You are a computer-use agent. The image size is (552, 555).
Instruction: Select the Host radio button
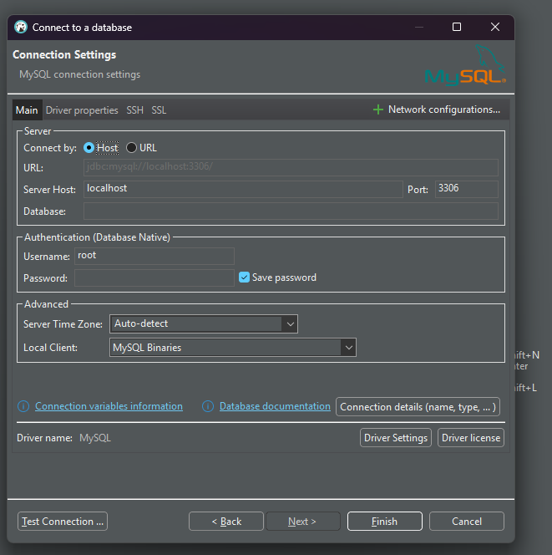(x=89, y=148)
